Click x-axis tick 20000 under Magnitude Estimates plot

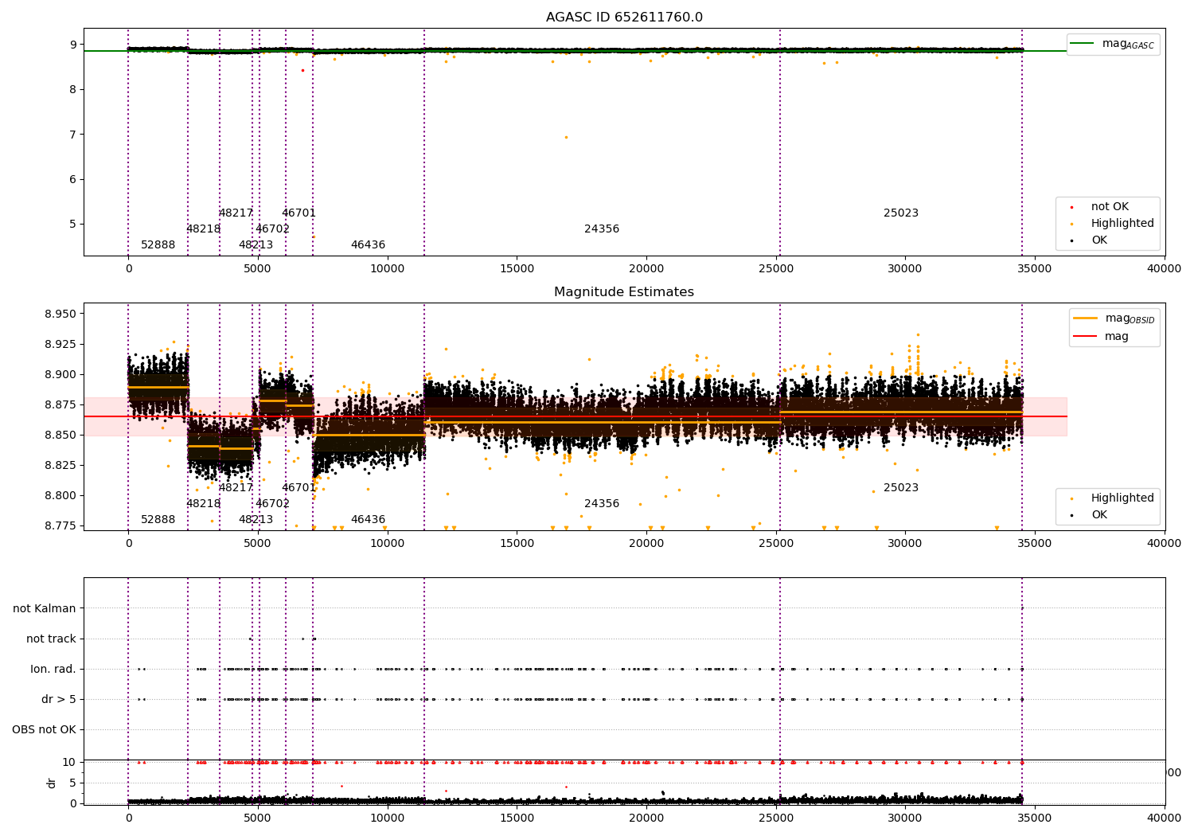646,543
